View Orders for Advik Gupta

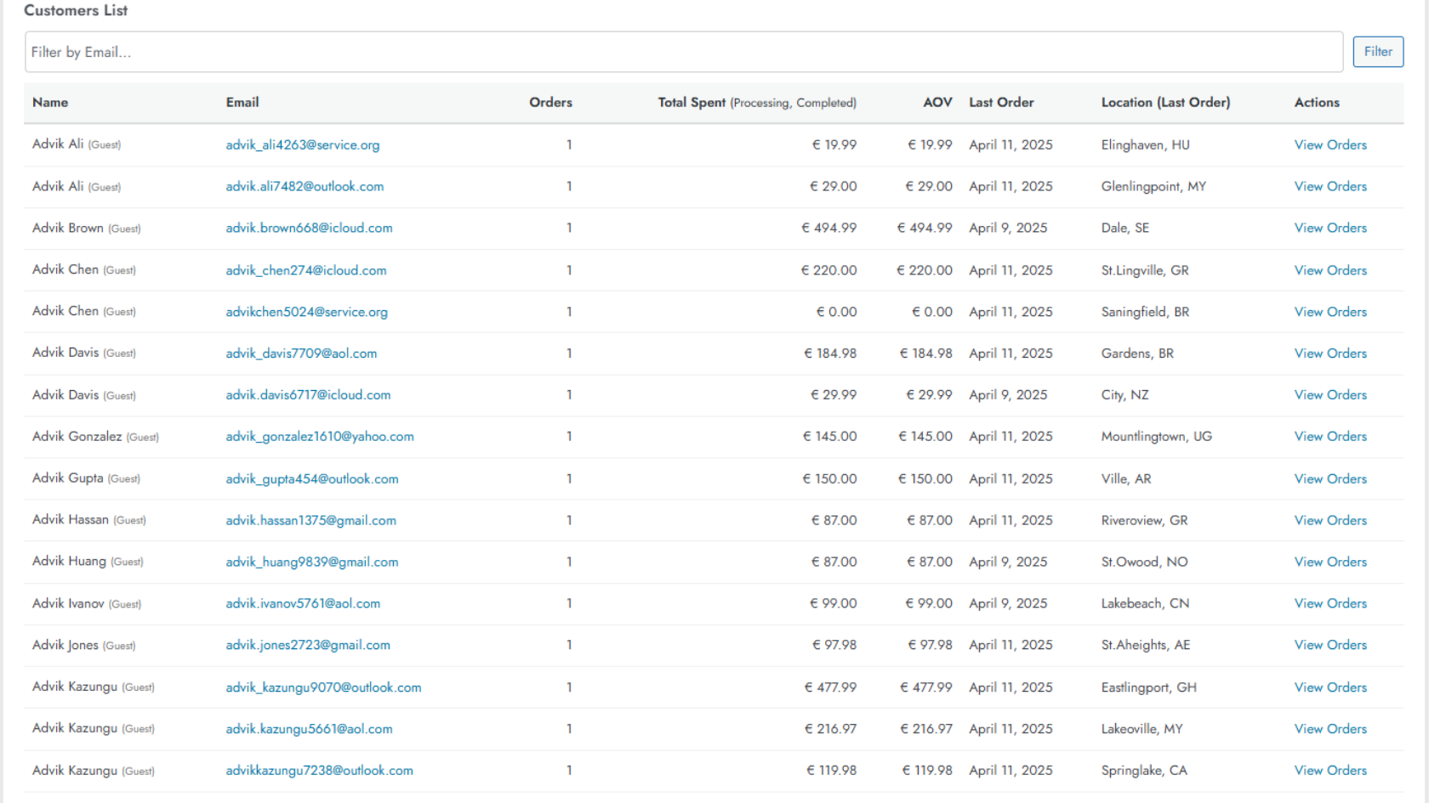pos(1330,479)
